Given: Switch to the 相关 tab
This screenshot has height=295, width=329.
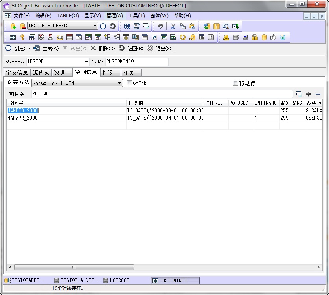Looking at the screenshot, I should point(131,73).
